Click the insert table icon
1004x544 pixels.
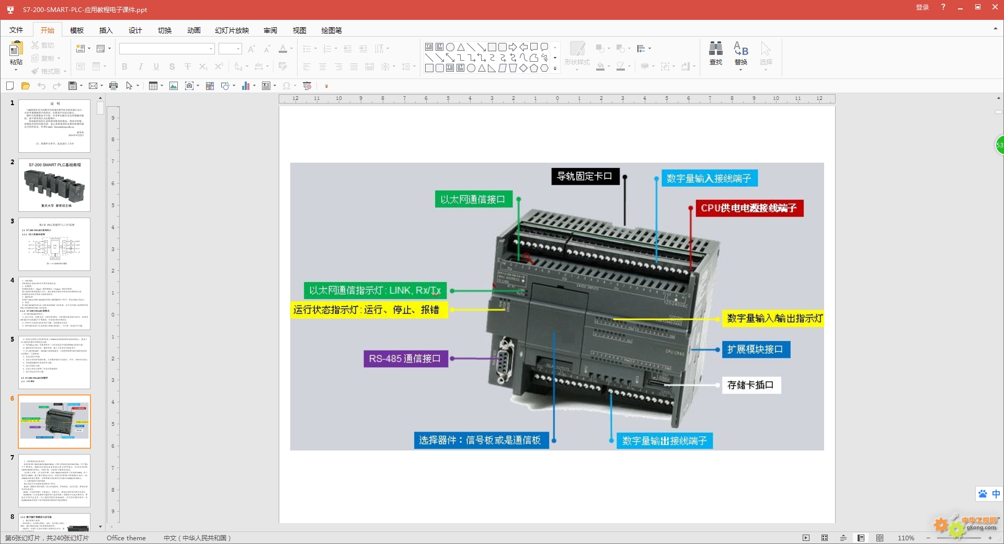tap(153, 86)
